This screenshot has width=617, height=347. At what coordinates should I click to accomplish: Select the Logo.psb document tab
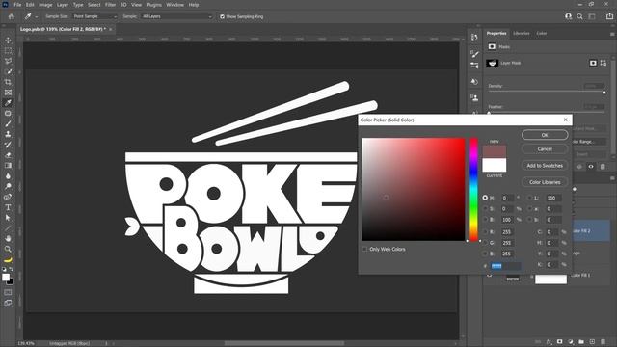click(63, 29)
